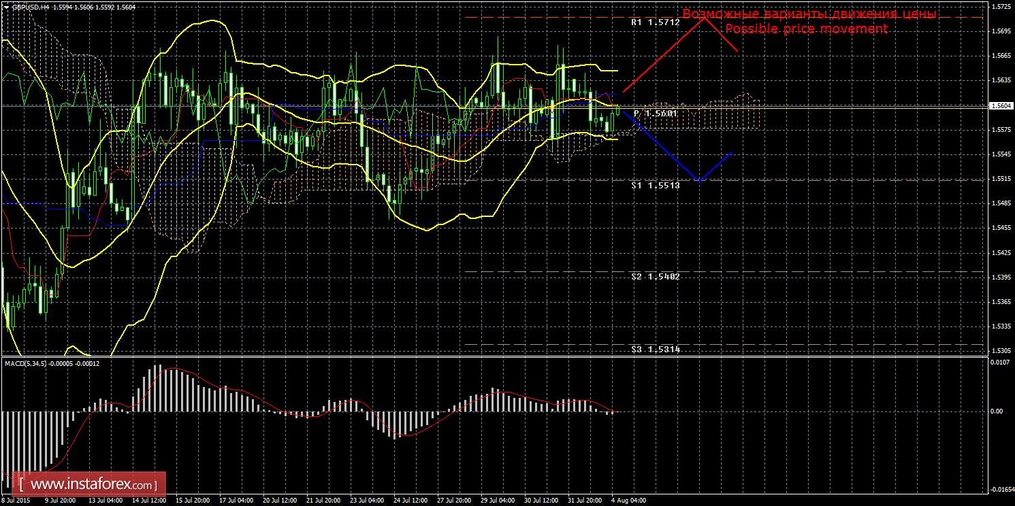Click the '23 Jul 04:00' time label
1015x506 pixels.
point(366,500)
